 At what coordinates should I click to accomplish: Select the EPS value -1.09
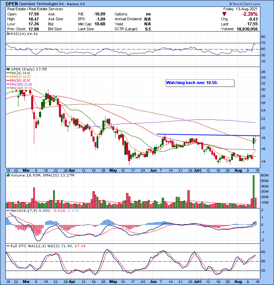100,19
